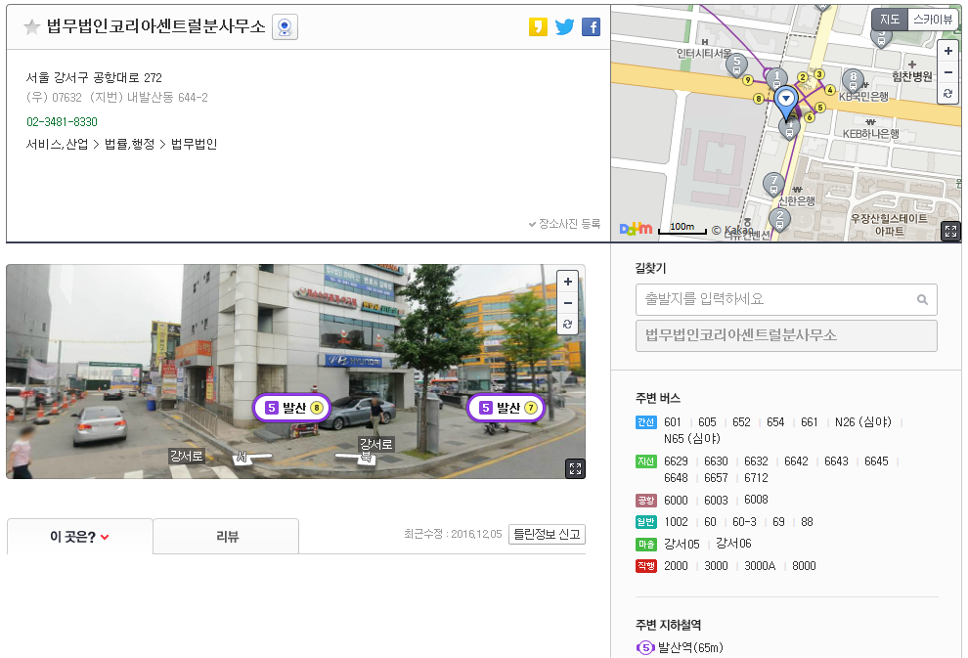Open the 발산역(65m) subway station link
The image size is (968, 658).
pos(690,647)
